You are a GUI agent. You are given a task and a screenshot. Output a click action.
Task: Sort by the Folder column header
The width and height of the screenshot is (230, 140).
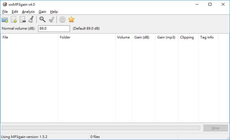pos(87,37)
